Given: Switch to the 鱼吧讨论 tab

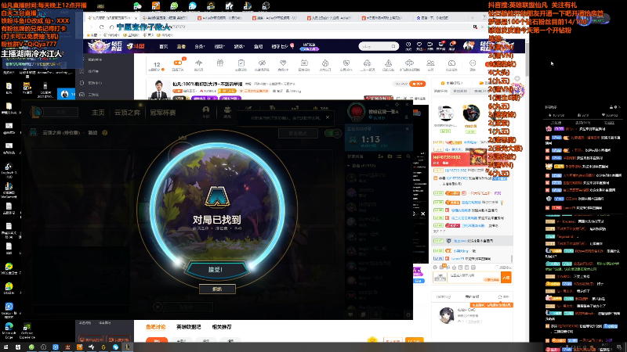Looking at the screenshot, I should point(155,327).
